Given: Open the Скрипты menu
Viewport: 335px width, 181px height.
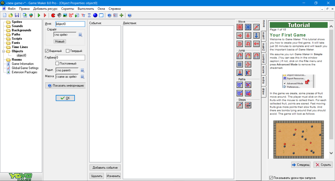Looking at the screenshot, I should (x=68, y=9).
